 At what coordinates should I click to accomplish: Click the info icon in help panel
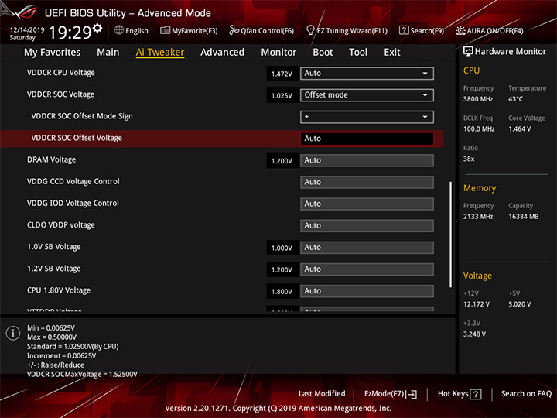[x=13, y=333]
